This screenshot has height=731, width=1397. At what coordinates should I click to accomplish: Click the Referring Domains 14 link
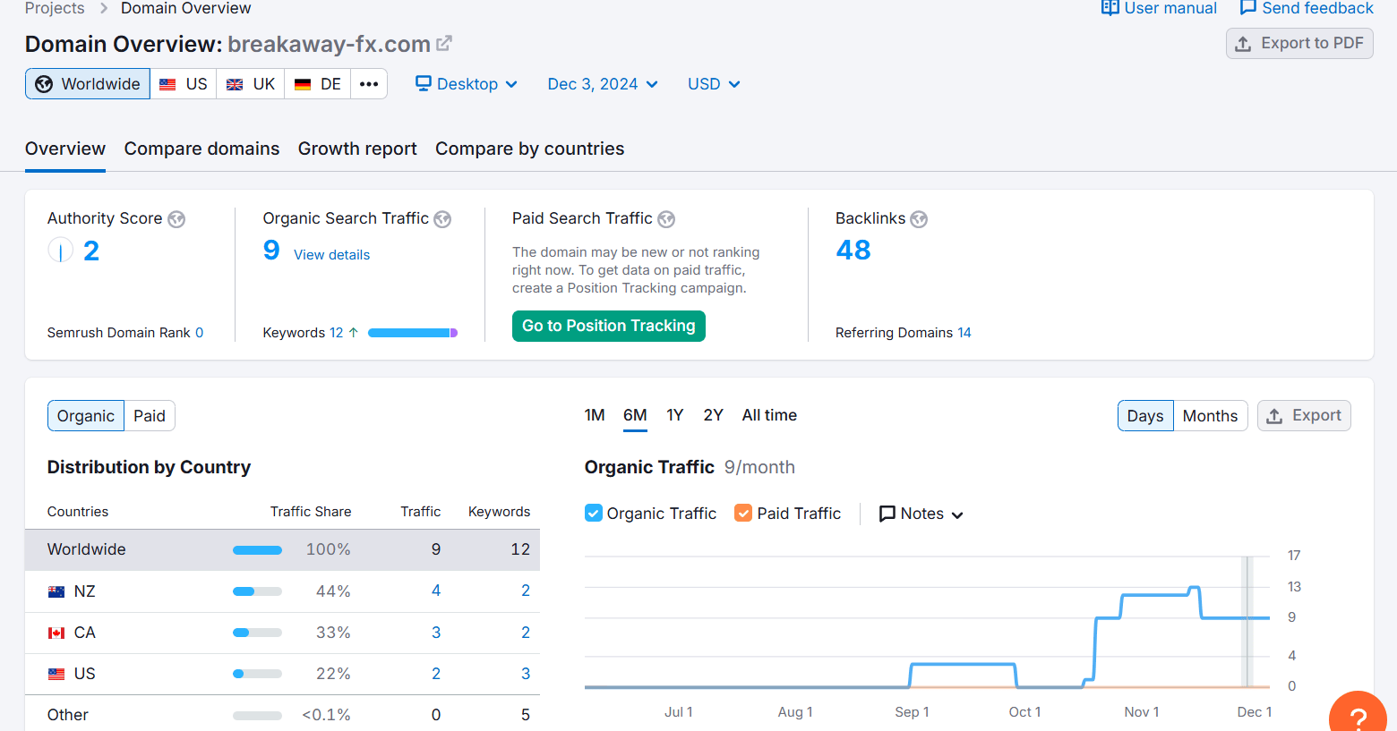click(964, 333)
